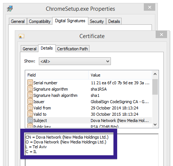
Task: Select the Serial number row
Action: 89,83
